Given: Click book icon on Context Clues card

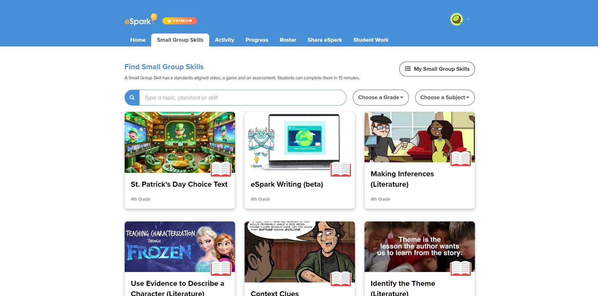Looking at the screenshot, I should (341, 279).
